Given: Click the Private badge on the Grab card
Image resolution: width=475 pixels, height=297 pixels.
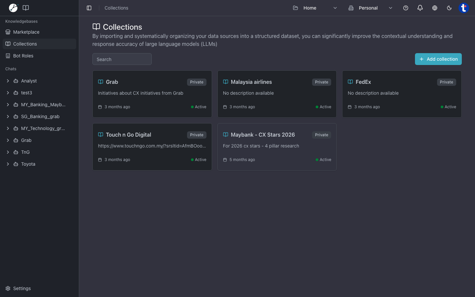Looking at the screenshot, I should pyautogui.click(x=197, y=82).
